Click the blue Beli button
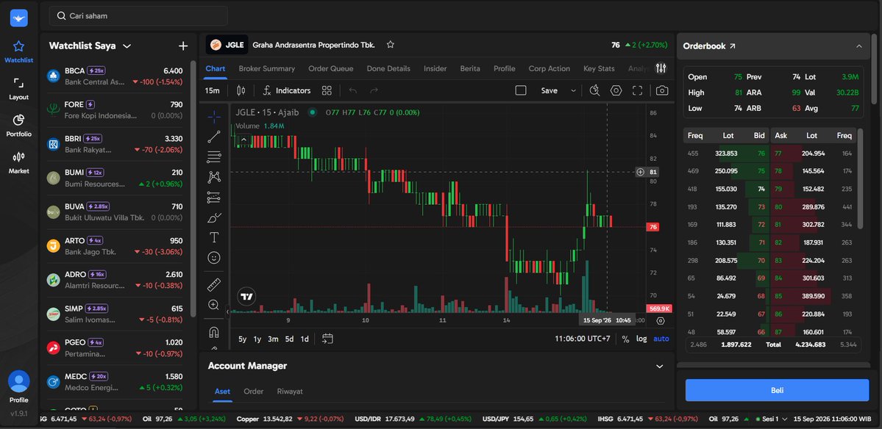Image resolution: width=882 pixels, height=429 pixels. [x=777, y=390]
